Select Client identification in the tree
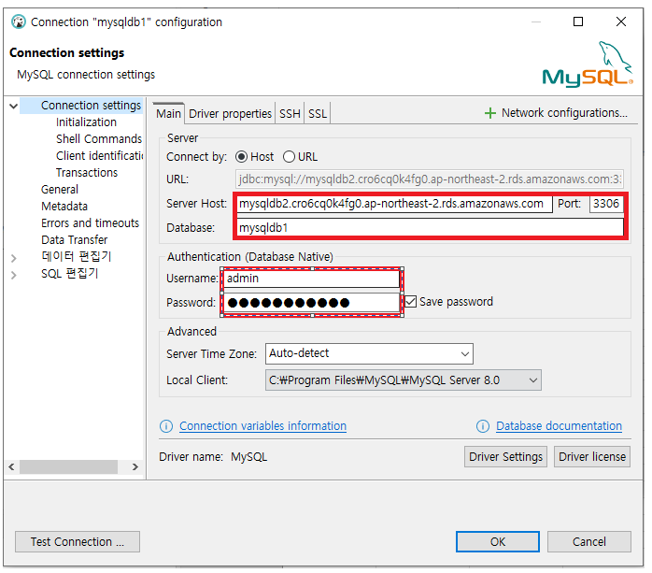The height and width of the screenshot is (573, 652). click(x=99, y=155)
